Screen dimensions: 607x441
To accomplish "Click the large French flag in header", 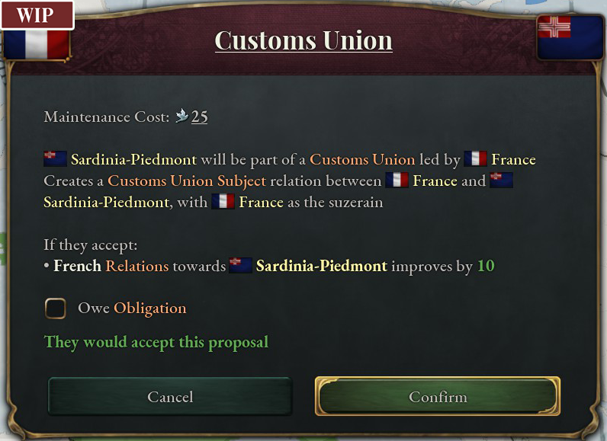I will click(x=37, y=43).
